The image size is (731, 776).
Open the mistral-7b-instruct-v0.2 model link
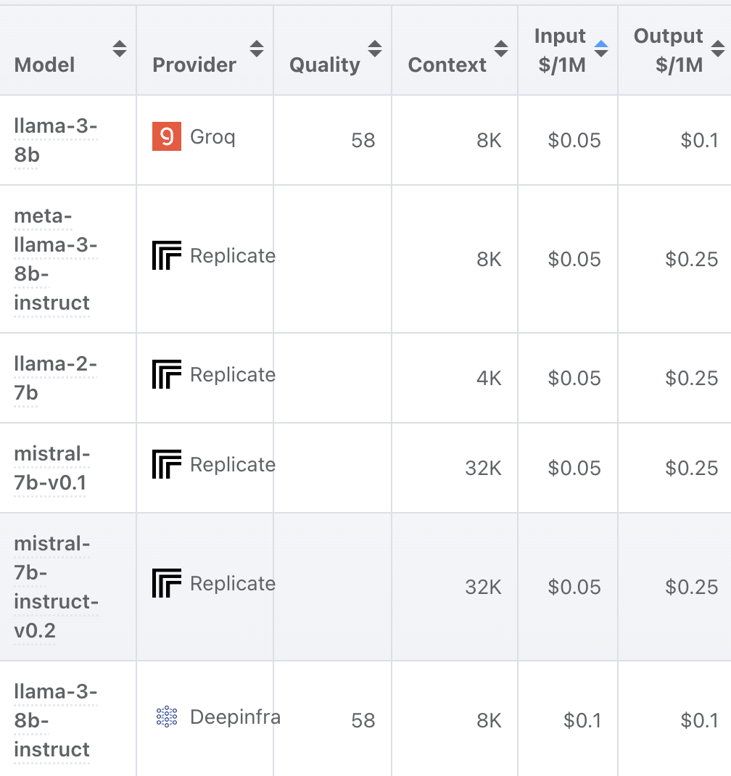pyautogui.click(x=56, y=587)
